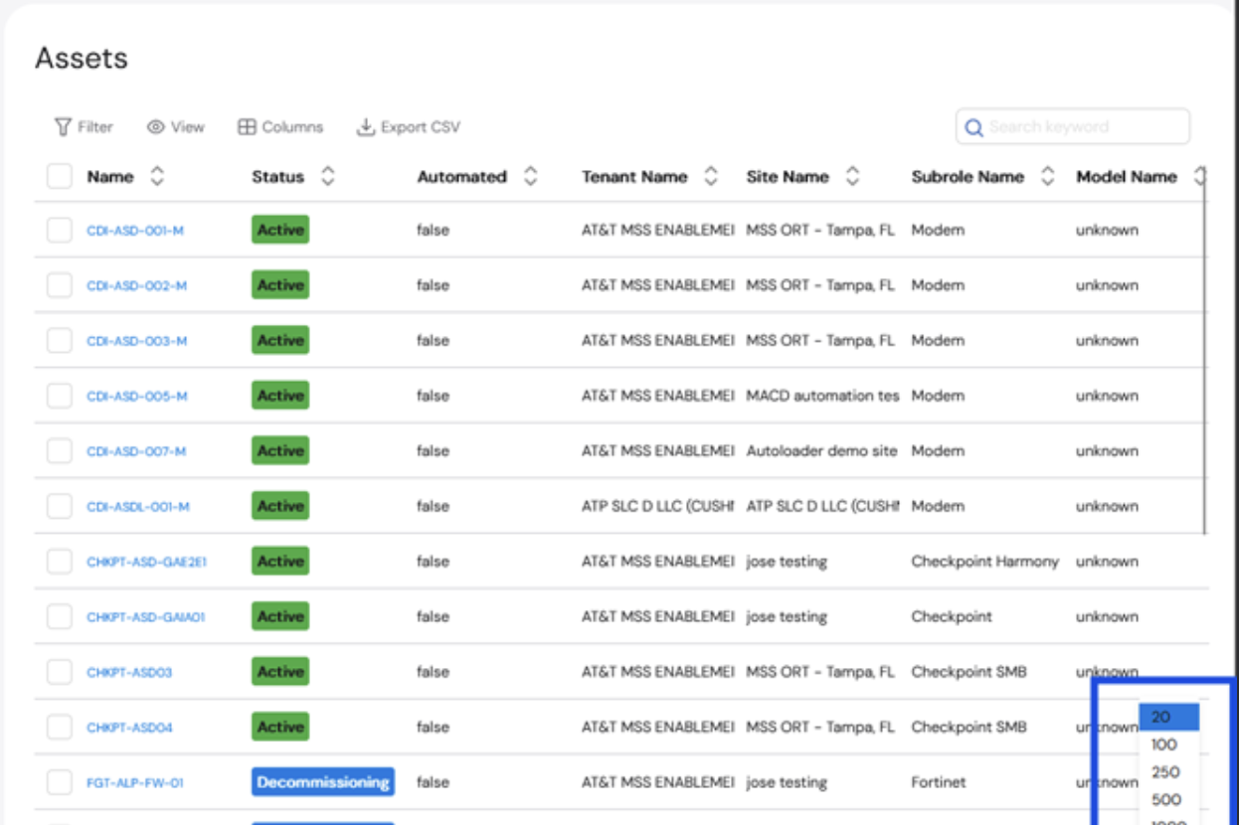
Task: Check the FGT-ALP-FW-01 row checkbox
Action: 60,783
